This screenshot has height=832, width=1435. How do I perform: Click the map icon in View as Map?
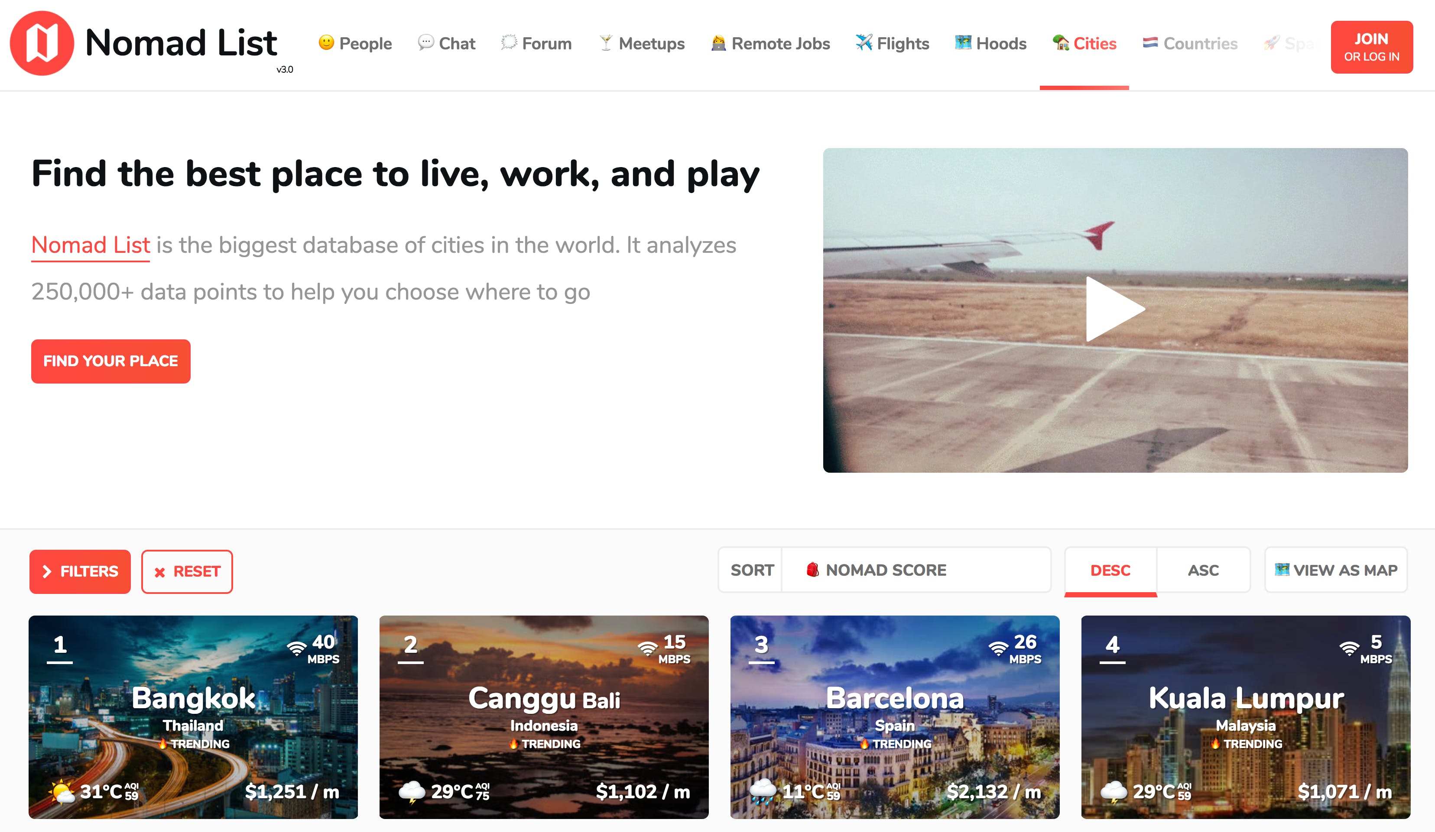point(1282,570)
